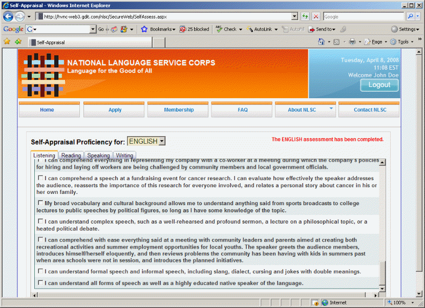Click the Print icon

pyautogui.click(x=352, y=42)
